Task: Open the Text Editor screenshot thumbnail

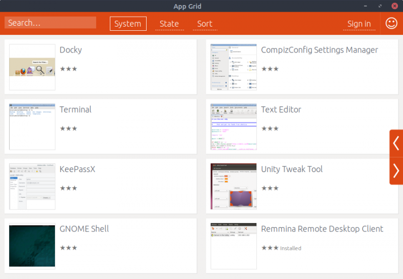Action: tap(234, 127)
